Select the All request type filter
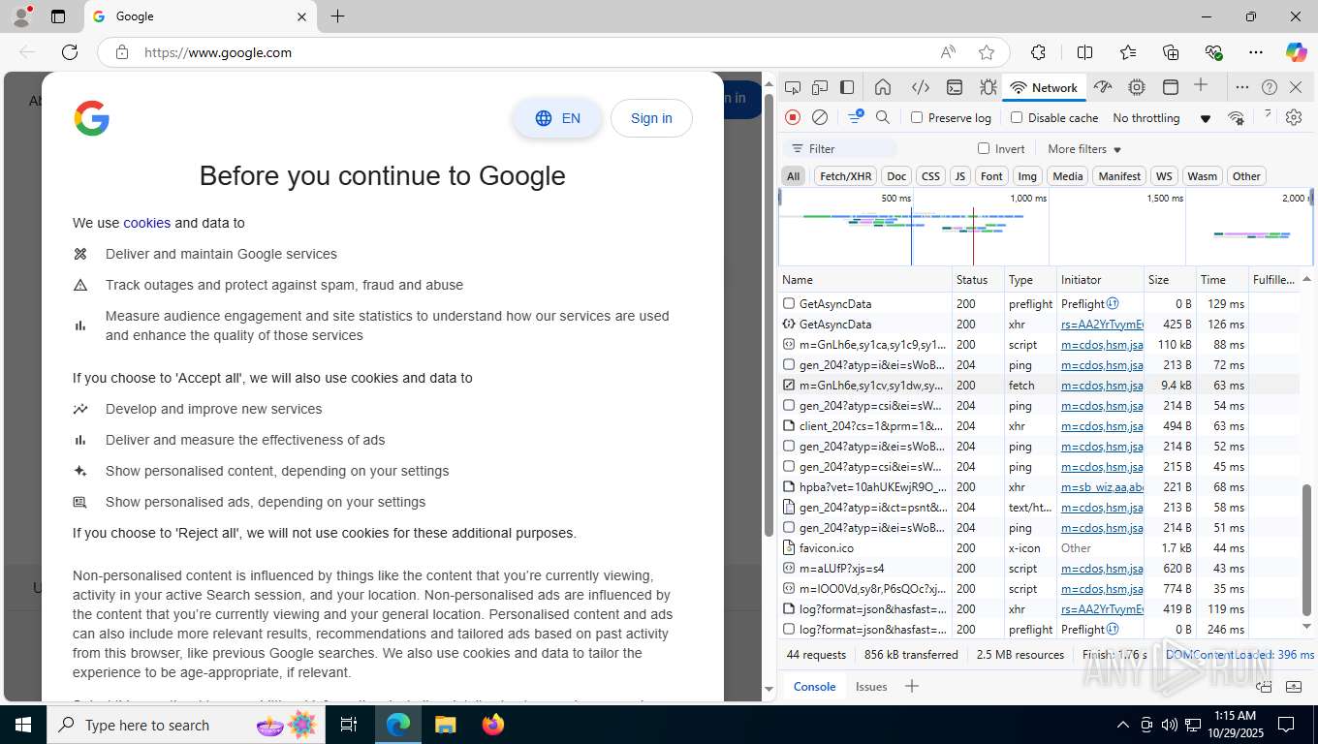 point(794,176)
